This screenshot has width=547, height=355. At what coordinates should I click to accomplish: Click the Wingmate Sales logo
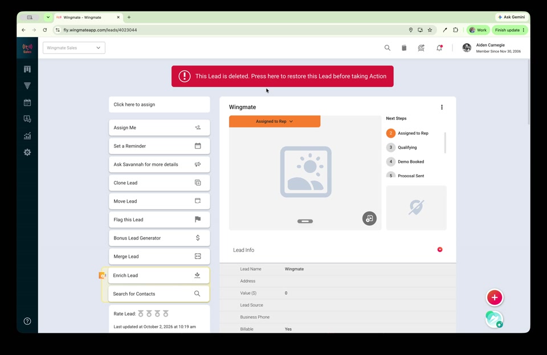[27, 48]
